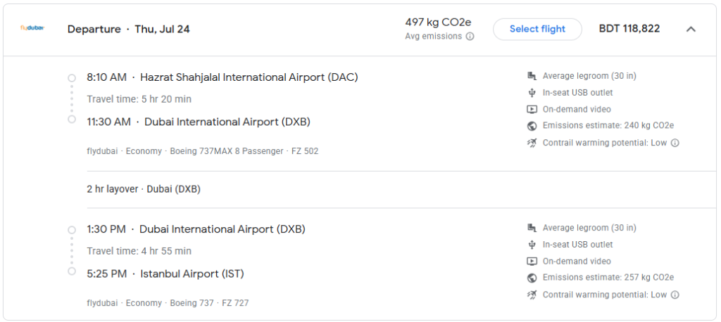Click the globe icon beside 257 kg CO2e
The height and width of the screenshot is (322, 721).
[532, 278]
